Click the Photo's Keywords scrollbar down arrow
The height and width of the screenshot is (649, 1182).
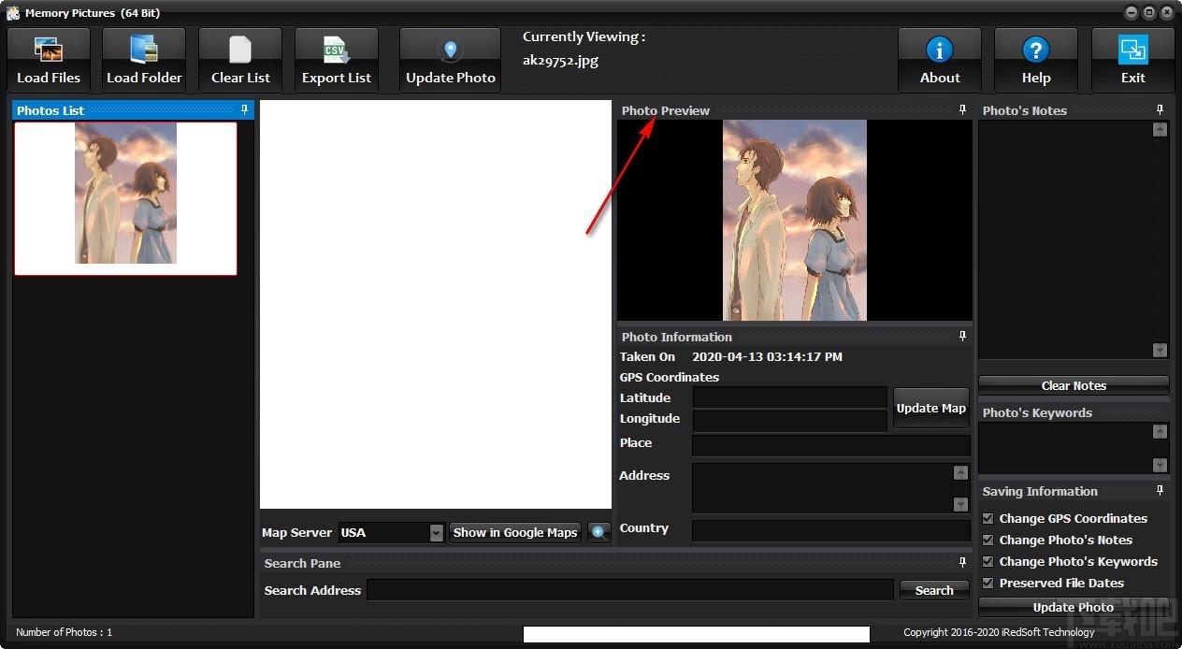1160,465
